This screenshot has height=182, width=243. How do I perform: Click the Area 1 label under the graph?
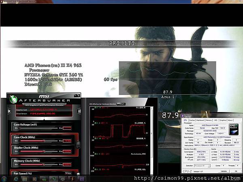coord(168,97)
